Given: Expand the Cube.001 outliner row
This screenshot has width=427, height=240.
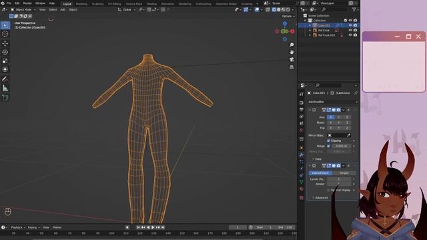Looking at the screenshot, I should pos(310,25).
